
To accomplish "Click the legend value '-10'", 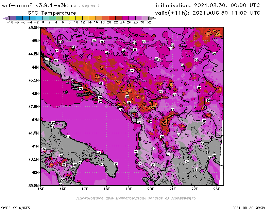I will click(x=10, y=22).
